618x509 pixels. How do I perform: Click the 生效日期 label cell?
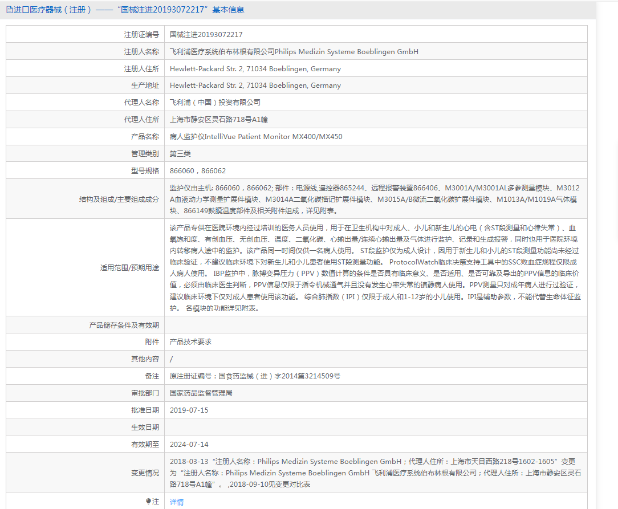click(x=85, y=427)
